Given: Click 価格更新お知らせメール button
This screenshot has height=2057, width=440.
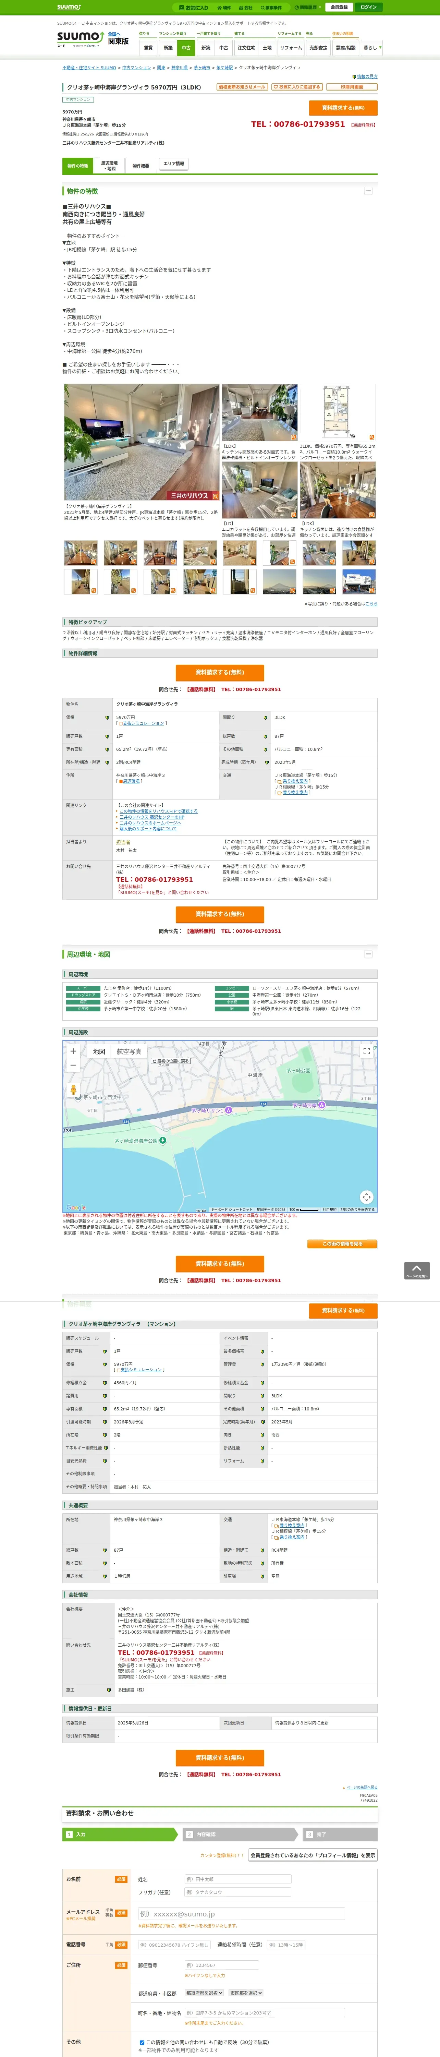Looking at the screenshot, I should (242, 87).
